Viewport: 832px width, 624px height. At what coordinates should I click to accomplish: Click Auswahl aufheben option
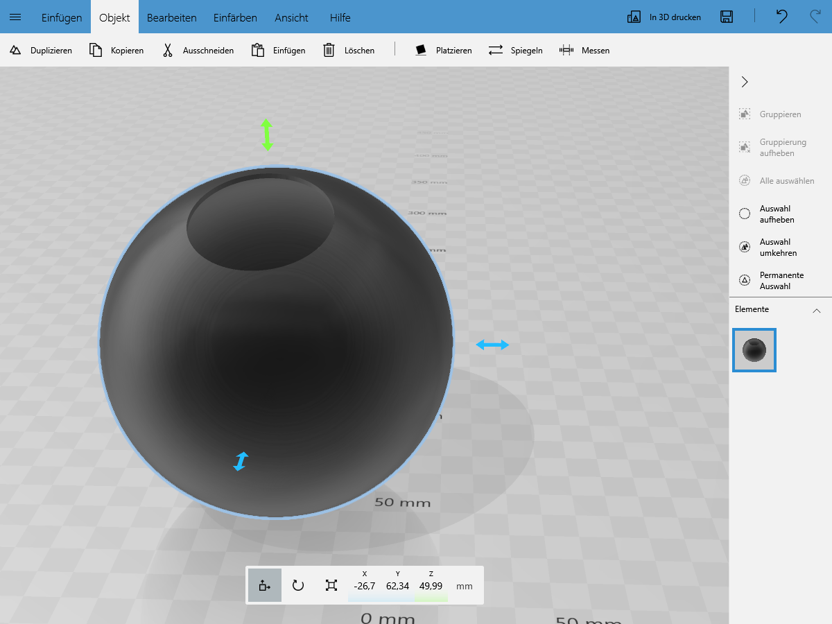[x=767, y=214]
